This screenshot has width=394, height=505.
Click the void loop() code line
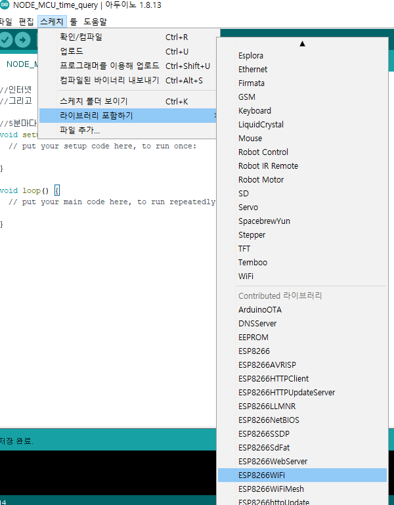(30, 190)
